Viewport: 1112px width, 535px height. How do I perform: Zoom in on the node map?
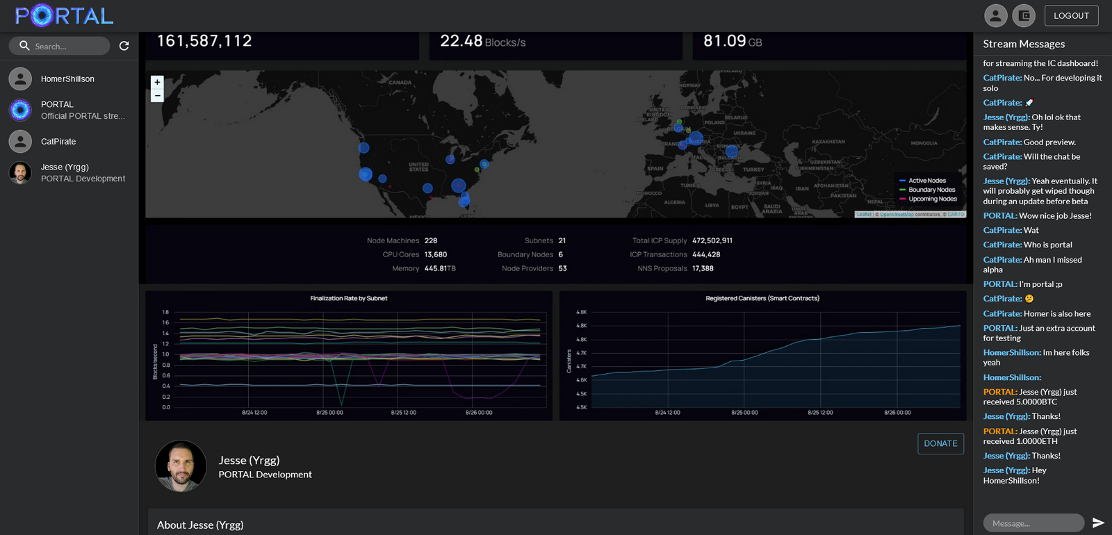157,82
